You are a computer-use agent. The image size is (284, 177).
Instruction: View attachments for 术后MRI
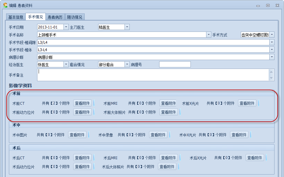168,158
